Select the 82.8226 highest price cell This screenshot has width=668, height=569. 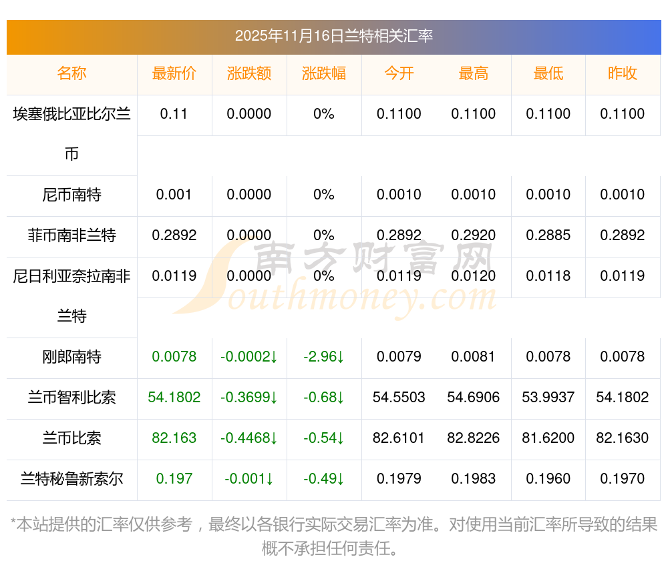(474, 438)
